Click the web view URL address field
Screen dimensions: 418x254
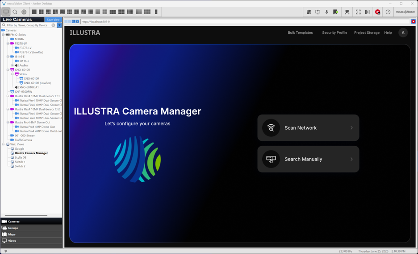coord(245,21)
